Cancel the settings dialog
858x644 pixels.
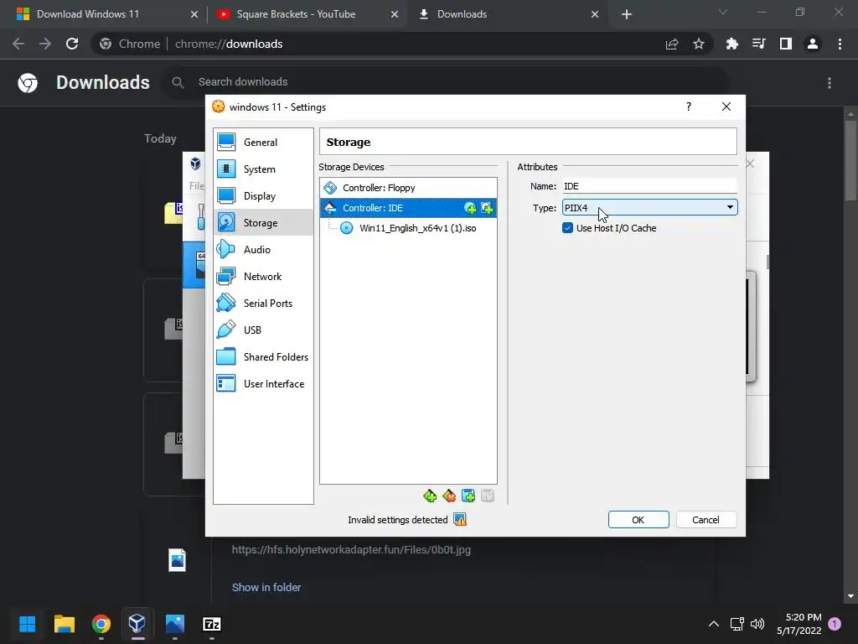706,520
